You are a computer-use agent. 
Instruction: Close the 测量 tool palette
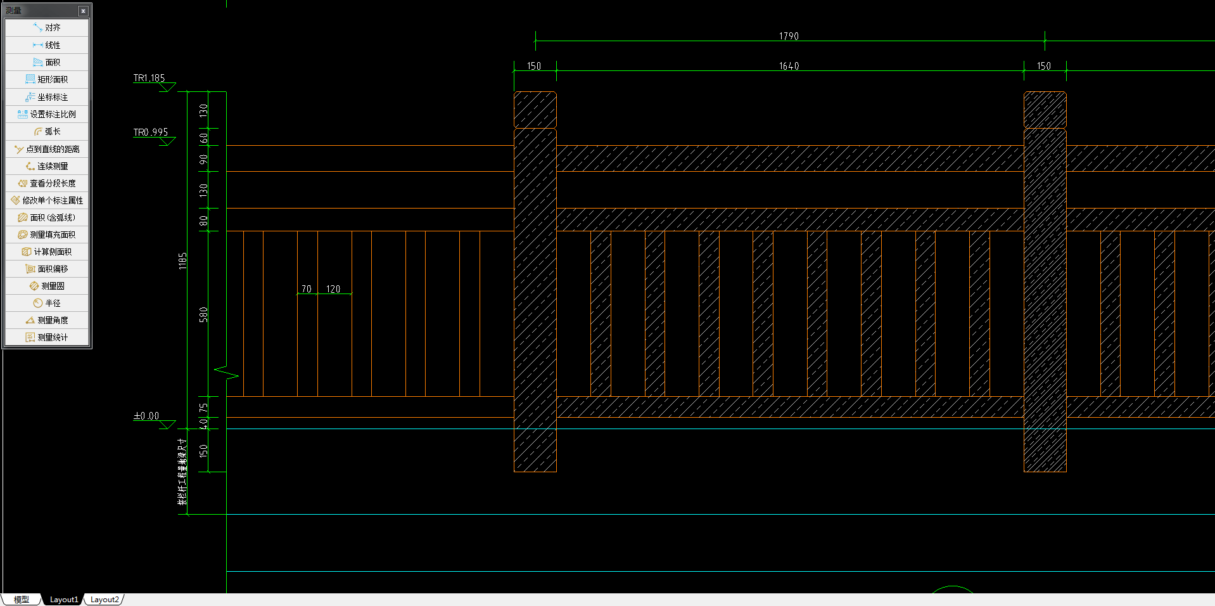coord(83,11)
